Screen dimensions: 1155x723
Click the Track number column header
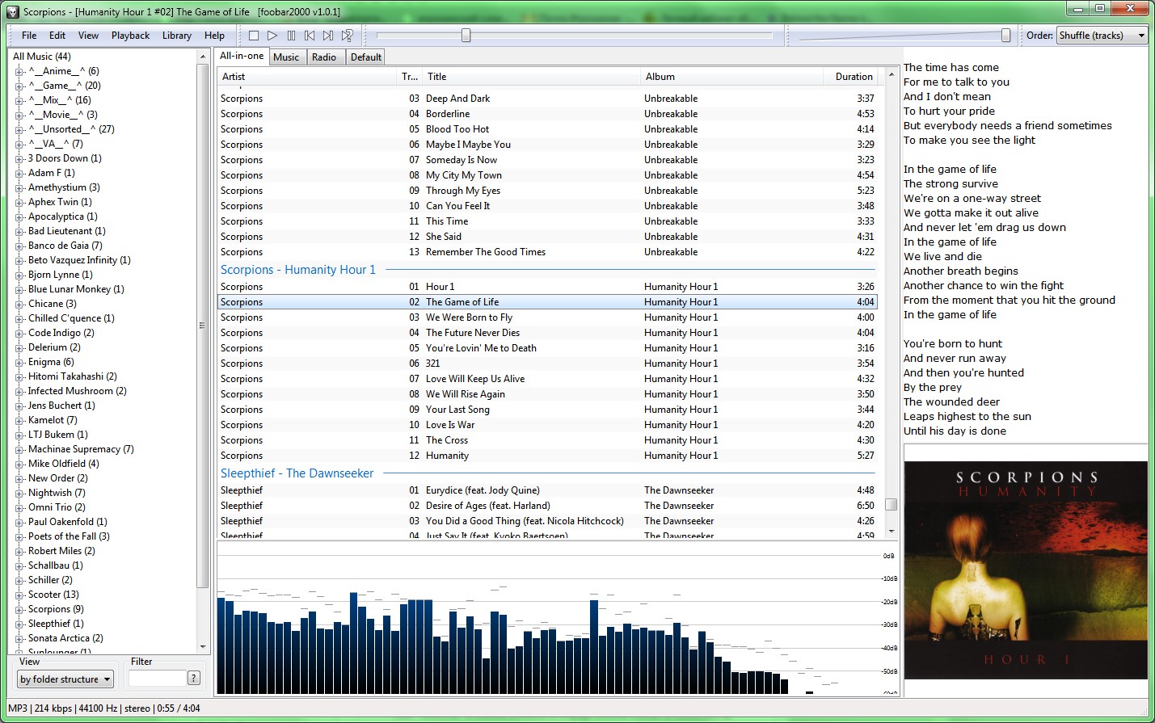[410, 77]
